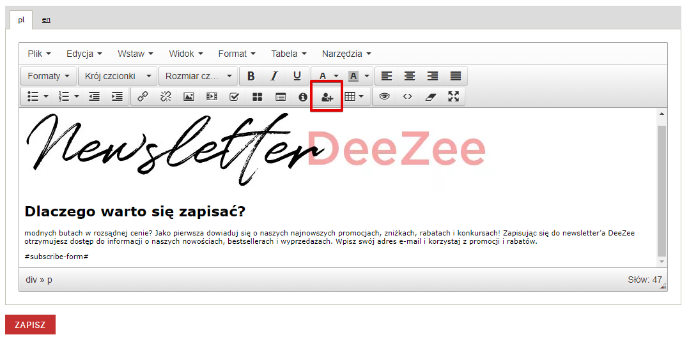Switch editor to fullscreen mode

pos(453,96)
